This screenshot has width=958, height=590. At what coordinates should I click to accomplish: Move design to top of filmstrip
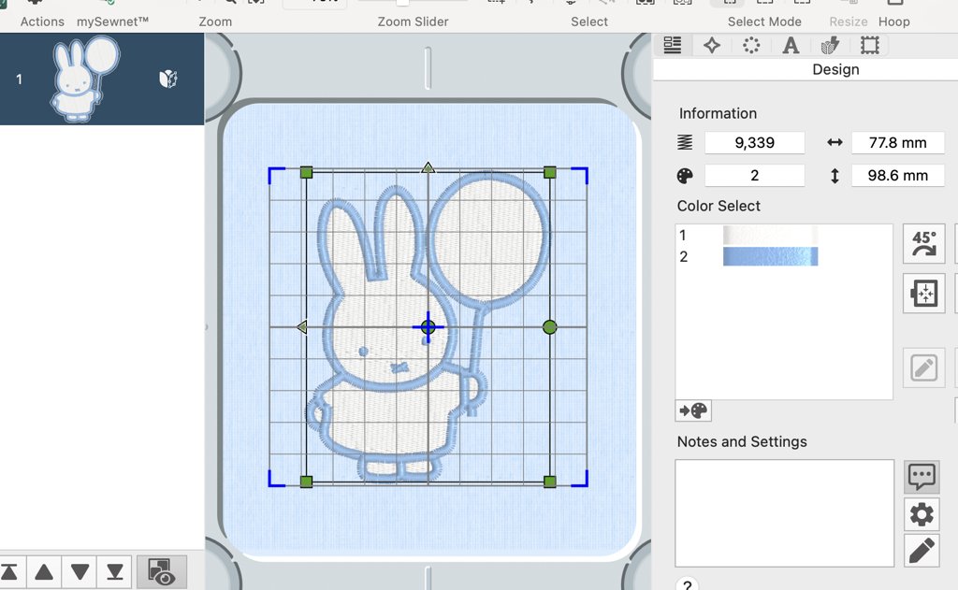(x=9, y=572)
